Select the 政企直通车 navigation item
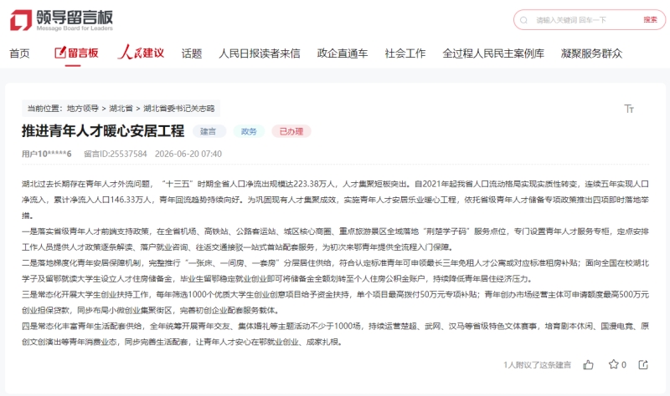Image resolution: width=670 pixels, height=396 pixels. pos(343,53)
